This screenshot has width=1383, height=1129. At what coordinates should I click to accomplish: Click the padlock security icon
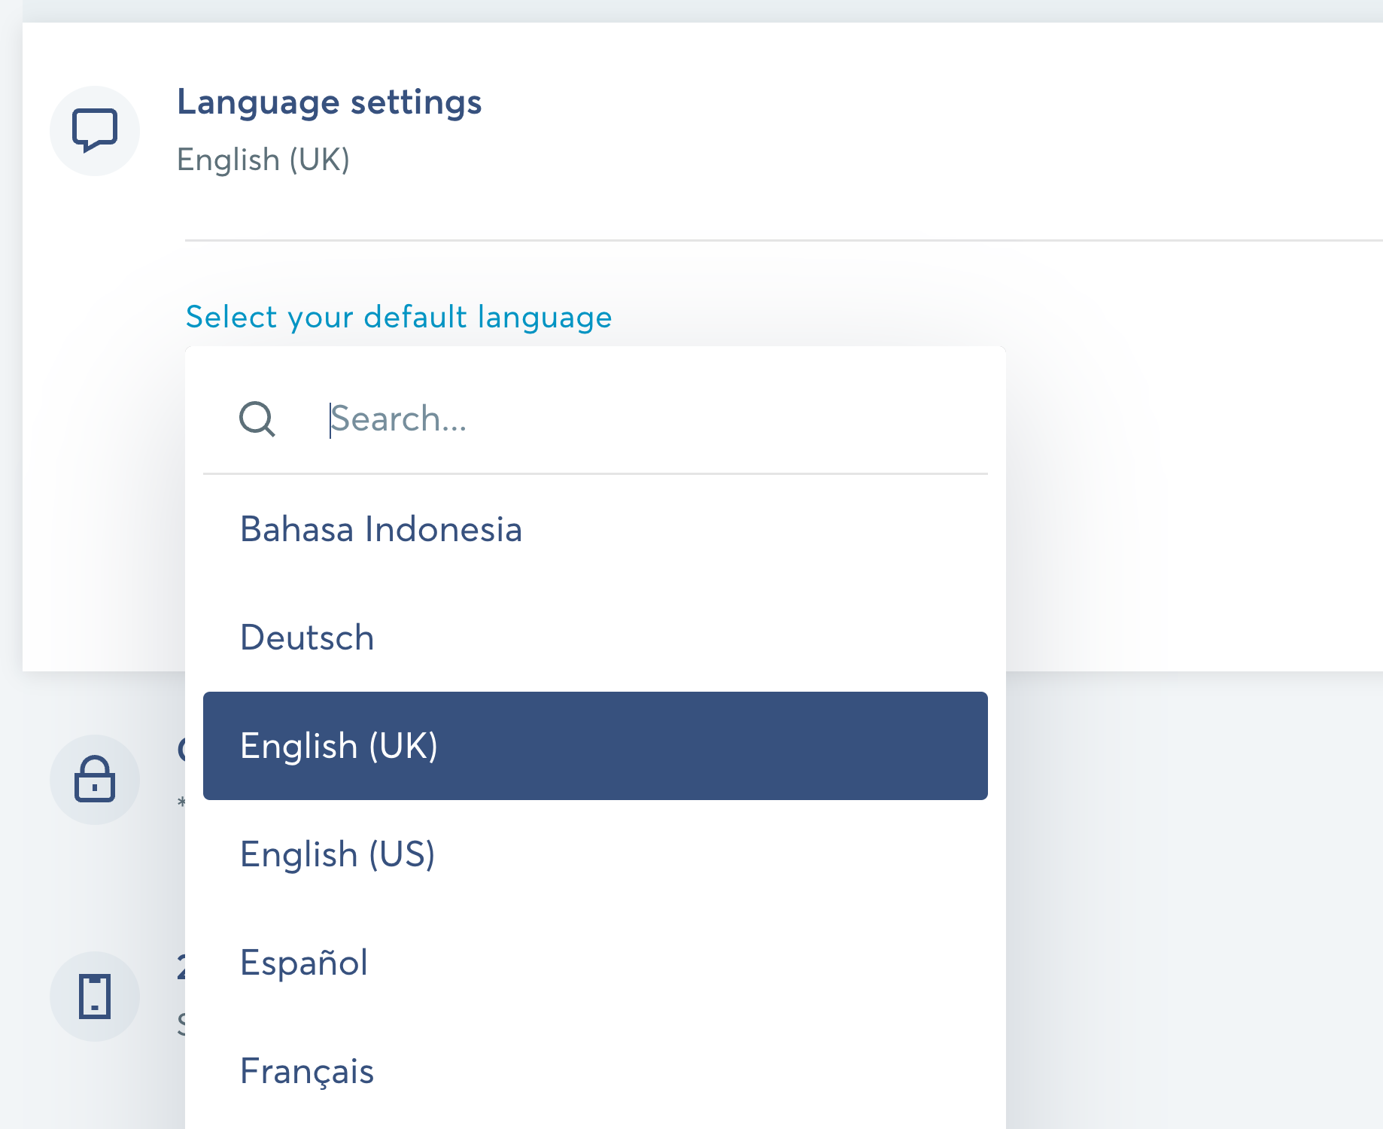[95, 779]
